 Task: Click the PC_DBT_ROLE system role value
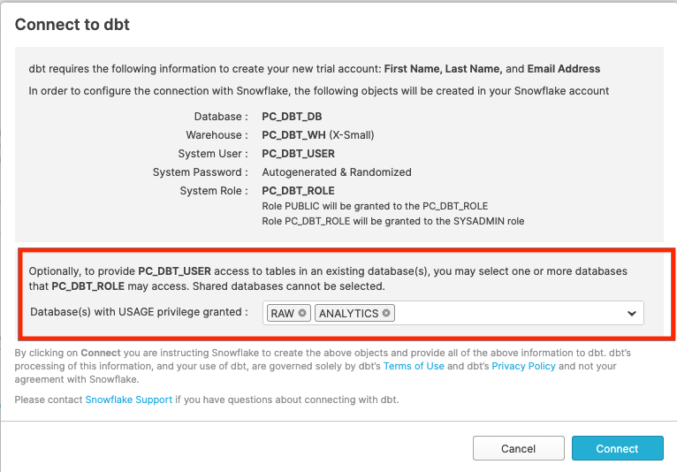pyautogui.click(x=298, y=191)
